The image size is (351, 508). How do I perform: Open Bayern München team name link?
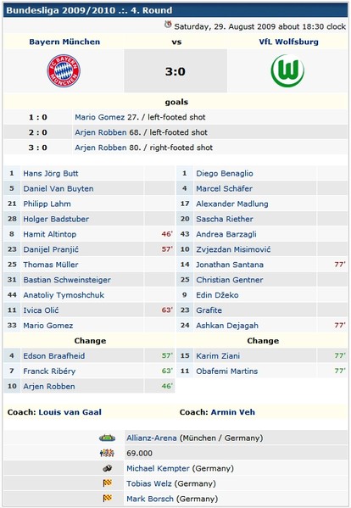[64, 42]
